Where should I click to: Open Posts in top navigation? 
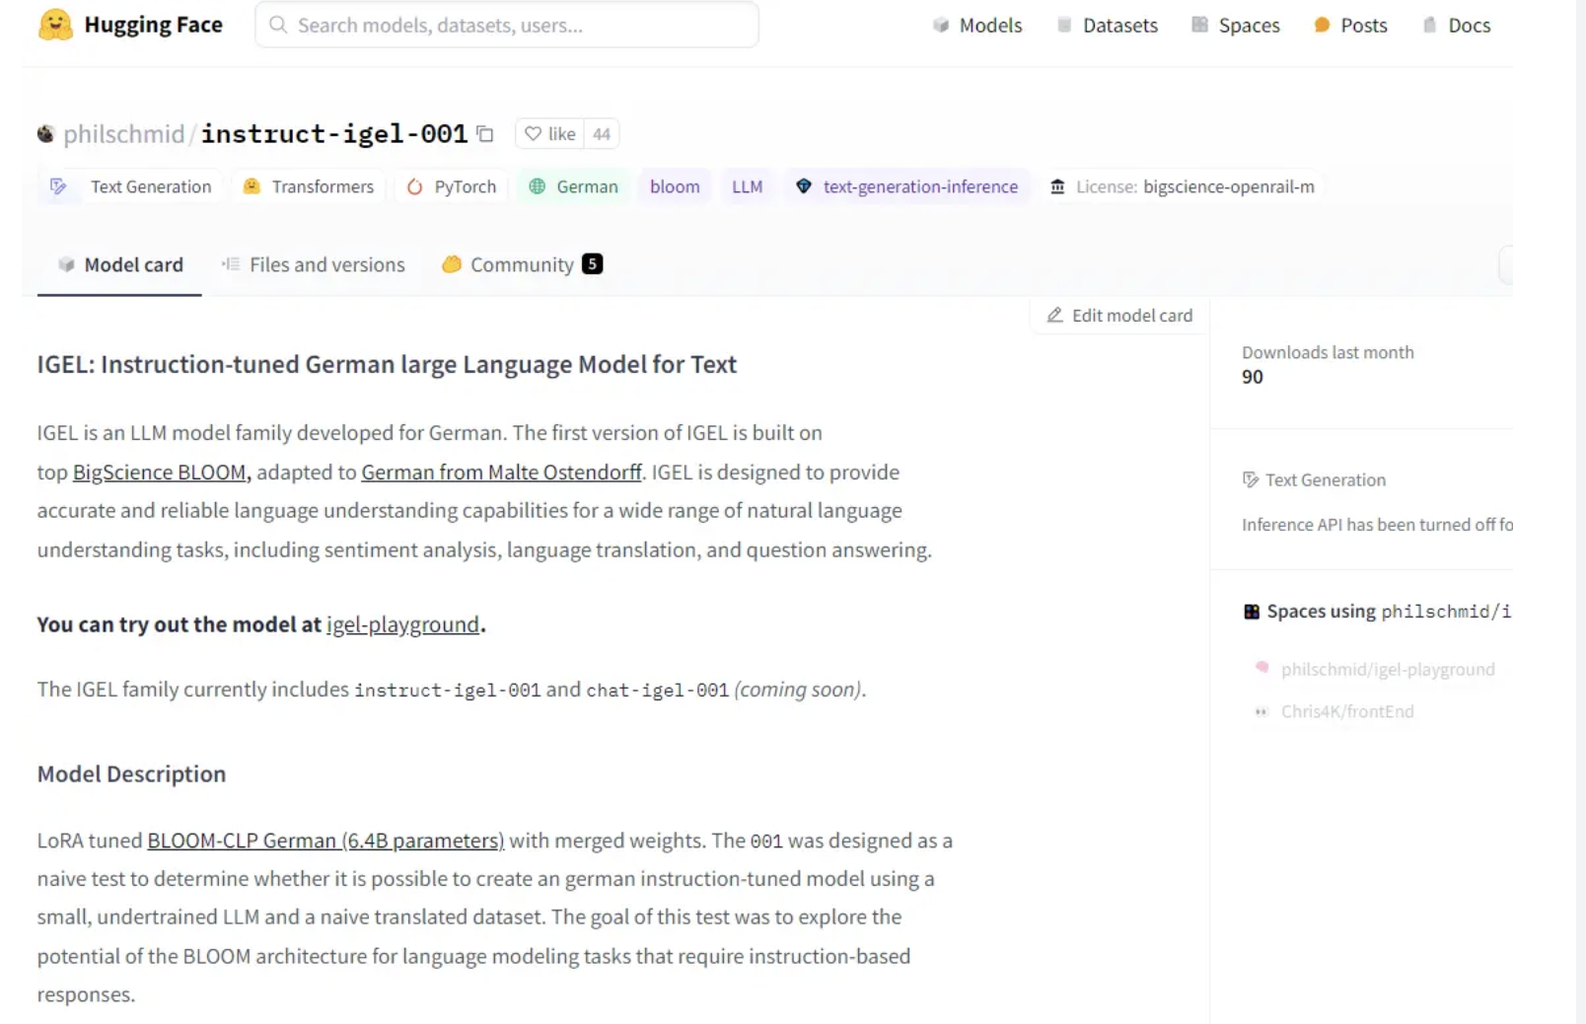click(x=1350, y=26)
